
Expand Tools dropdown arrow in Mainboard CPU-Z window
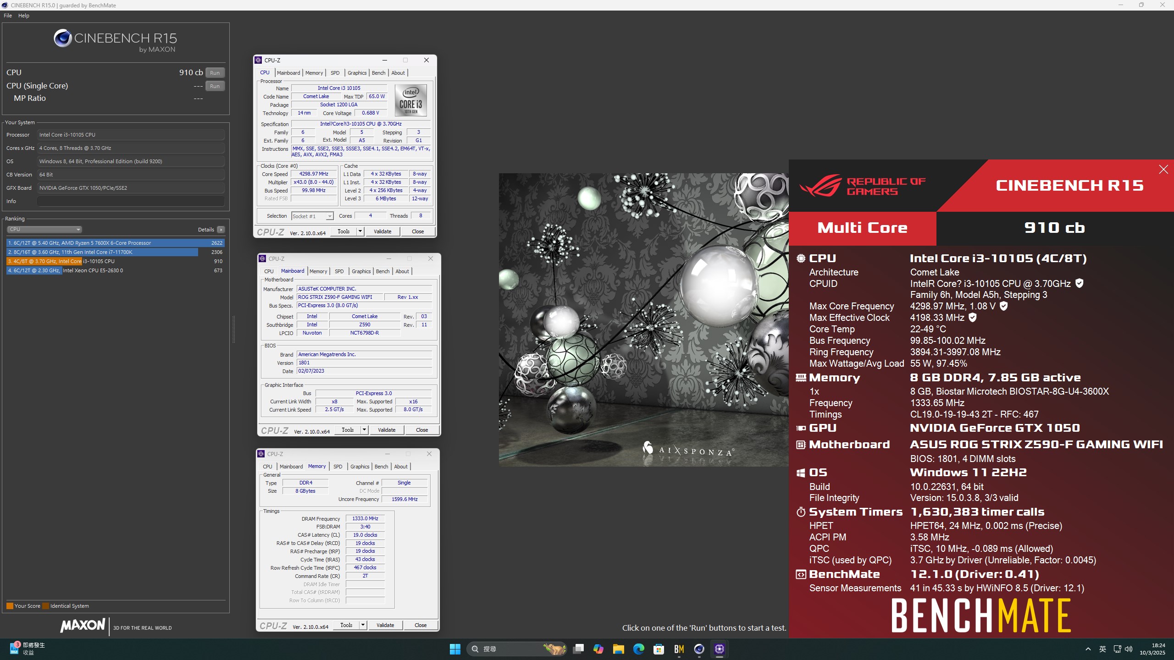point(364,430)
